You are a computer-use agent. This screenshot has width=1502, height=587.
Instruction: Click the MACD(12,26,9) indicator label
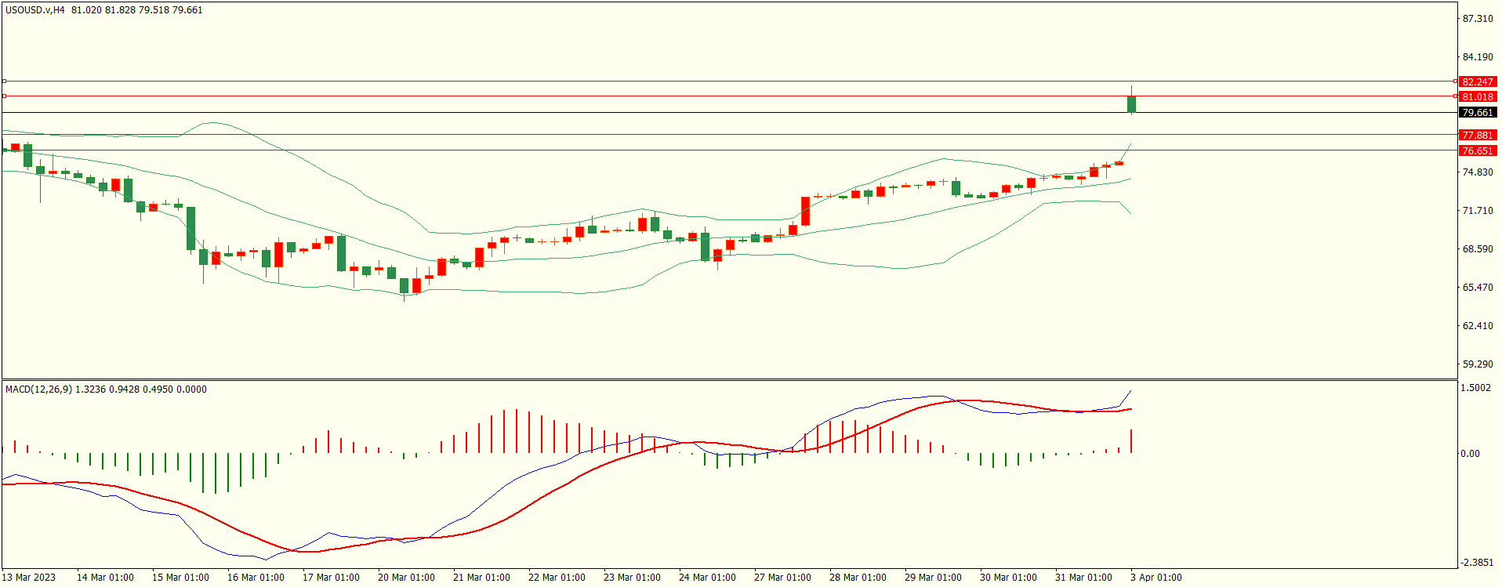38,390
